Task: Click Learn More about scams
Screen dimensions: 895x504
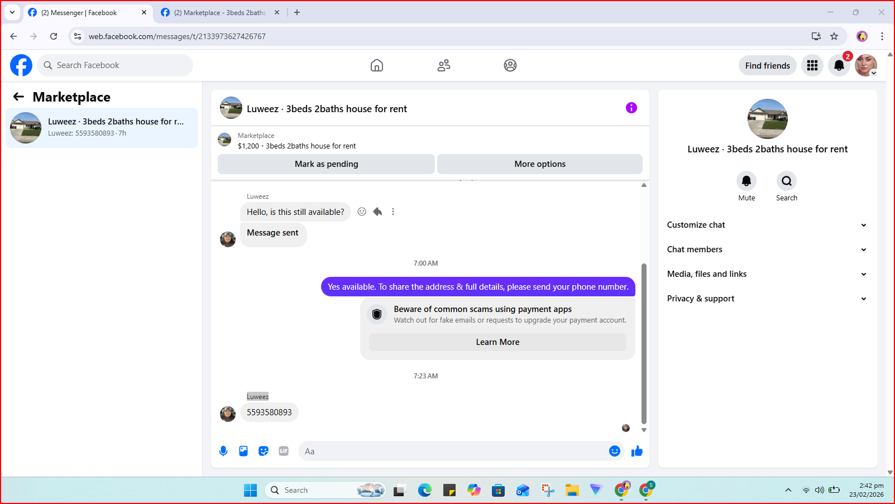Action: click(x=497, y=342)
